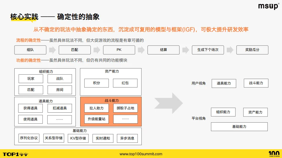Click the 组织能力 box beside 平台视角
The height and width of the screenshot is (158, 282).
click(x=223, y=112)
